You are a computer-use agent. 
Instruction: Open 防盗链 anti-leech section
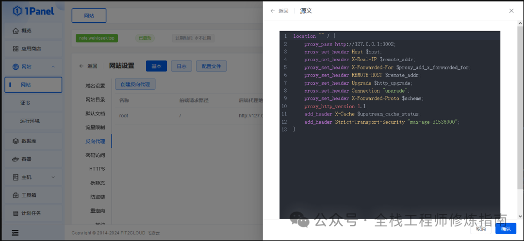(x=98, y=197)
